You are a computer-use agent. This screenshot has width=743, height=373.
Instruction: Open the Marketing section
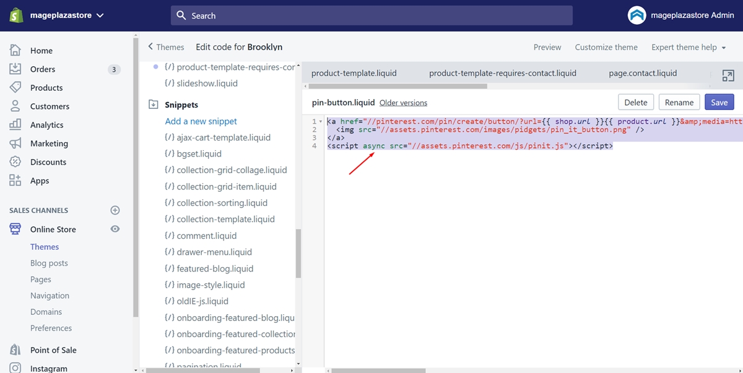tap(49, 144)
